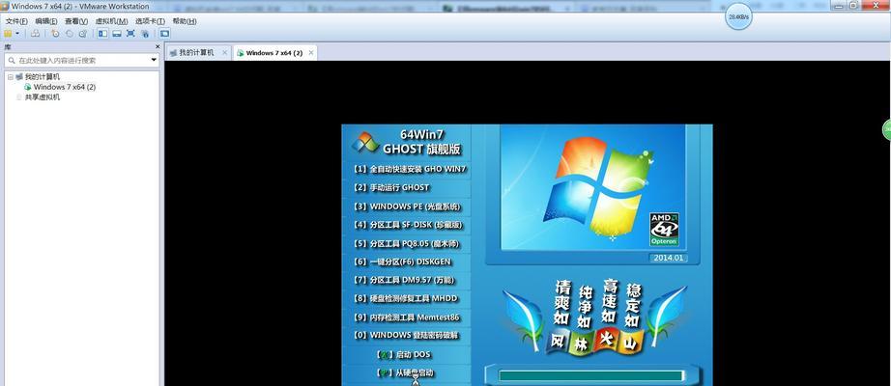The height and width of the screenshot is (386, 891).
Task: Choose 【4】分区工具 SF-DISK
Action: coord(408,225)
